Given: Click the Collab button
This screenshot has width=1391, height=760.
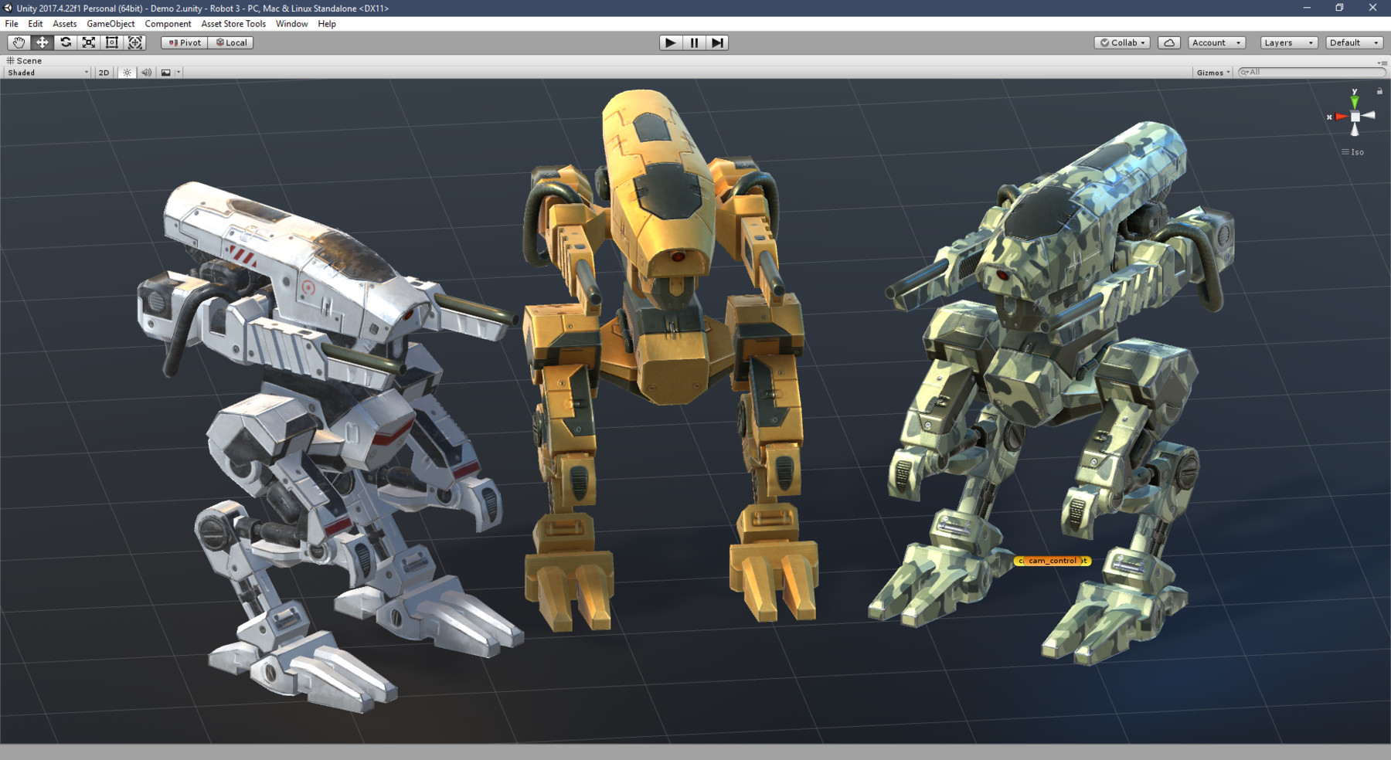Looking at the screenshot, I should point(1120,42).
